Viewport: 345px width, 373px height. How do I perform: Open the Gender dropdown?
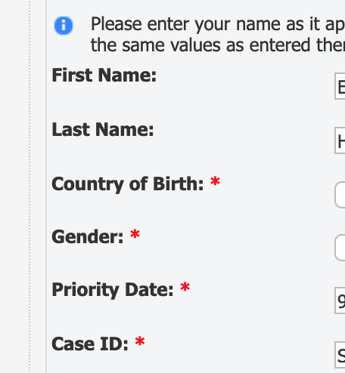pyautogui.click(x=340, y=248)
